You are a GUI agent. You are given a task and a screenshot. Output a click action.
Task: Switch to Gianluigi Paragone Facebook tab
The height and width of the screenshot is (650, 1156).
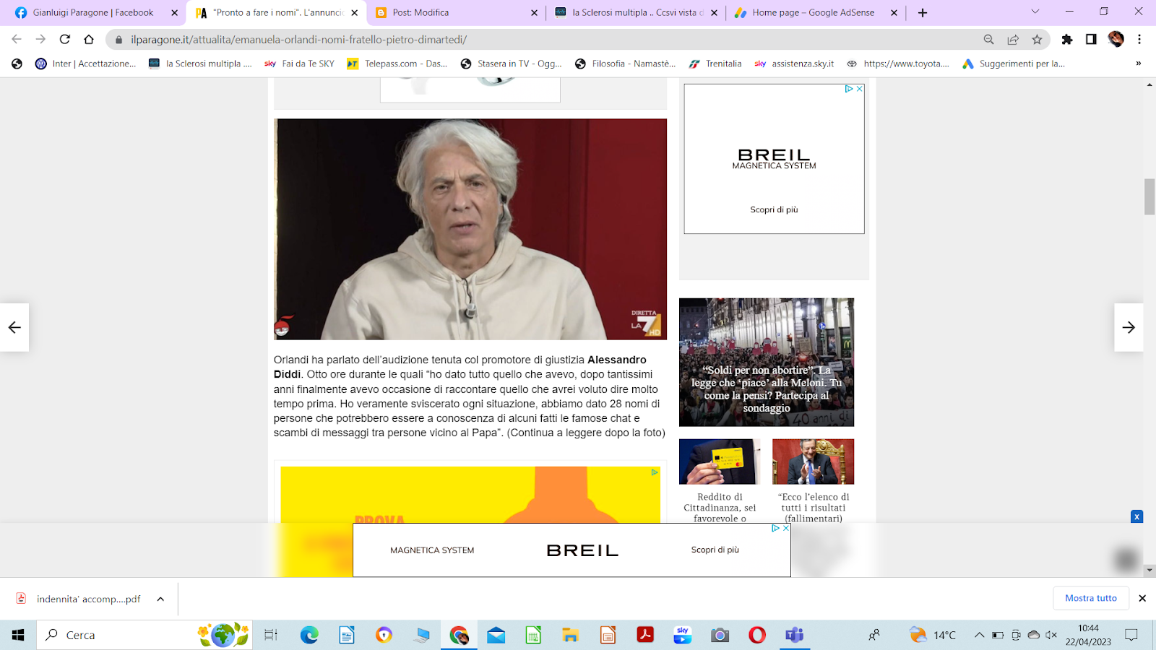point(93,12)
